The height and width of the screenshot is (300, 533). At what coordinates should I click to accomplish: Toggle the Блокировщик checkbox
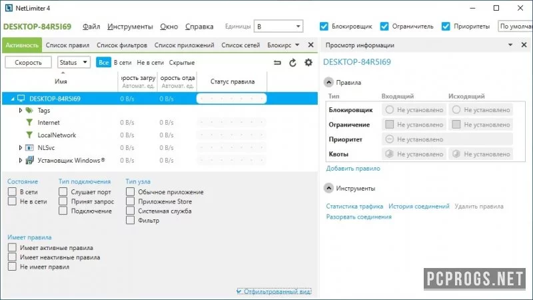pyautogui.click(x=324, y=26)
